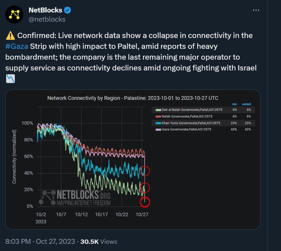281x251 pixels.
Task: Click the warning sign emoji
Action: (10, 35)
